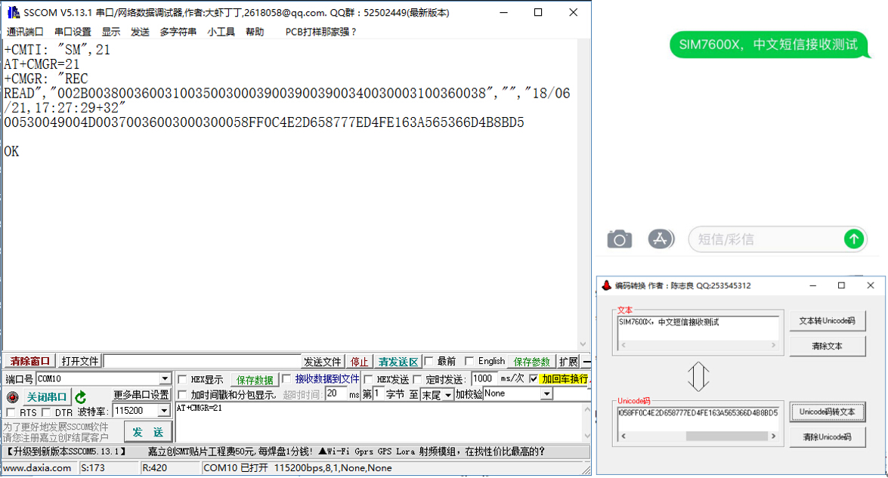Open the 发送 menu
888x478 pixels.
pyautogui.click(x=140, y=32)
